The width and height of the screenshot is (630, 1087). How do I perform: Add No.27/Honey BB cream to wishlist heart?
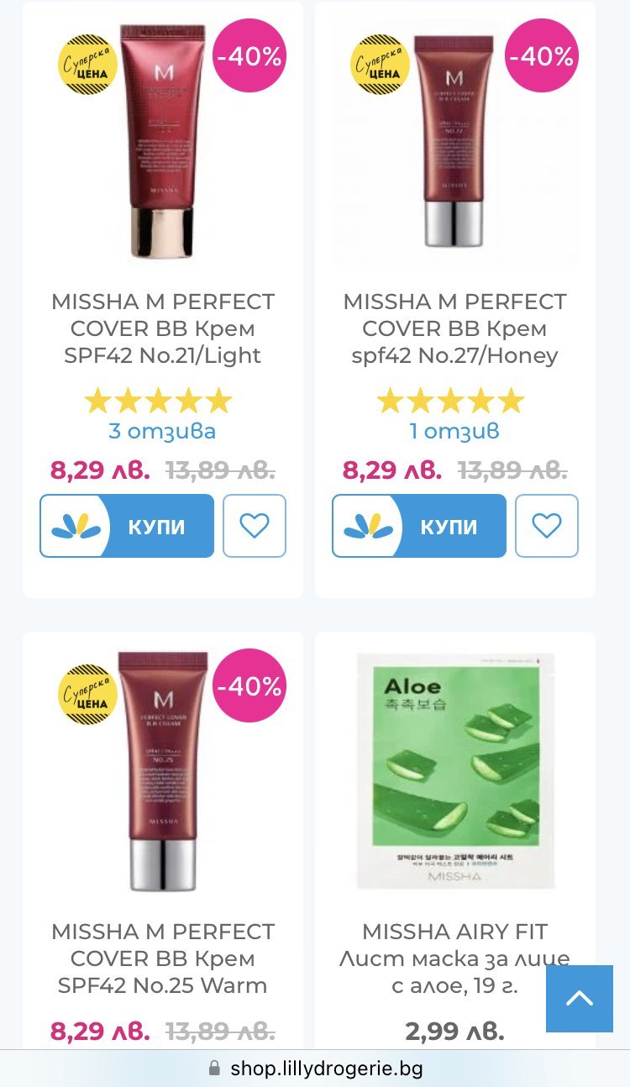point(547,526)
